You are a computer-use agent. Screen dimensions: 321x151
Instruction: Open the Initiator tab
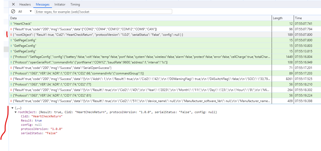tap(60, 4)
